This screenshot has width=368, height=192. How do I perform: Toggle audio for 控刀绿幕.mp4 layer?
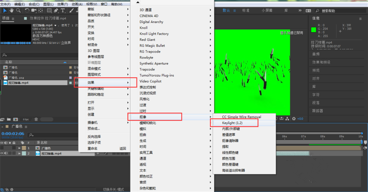click(x=6, y=153)
